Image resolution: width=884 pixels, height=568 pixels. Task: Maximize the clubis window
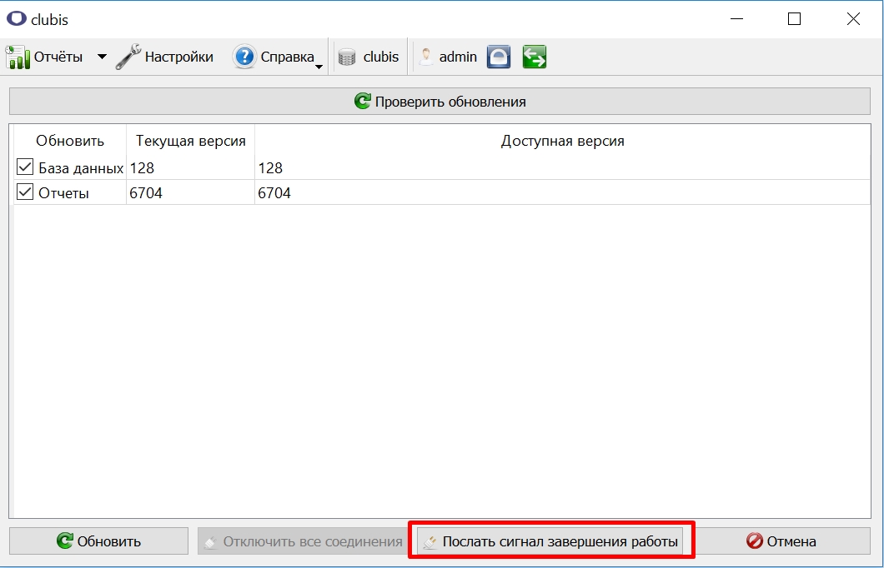[795, 19]
